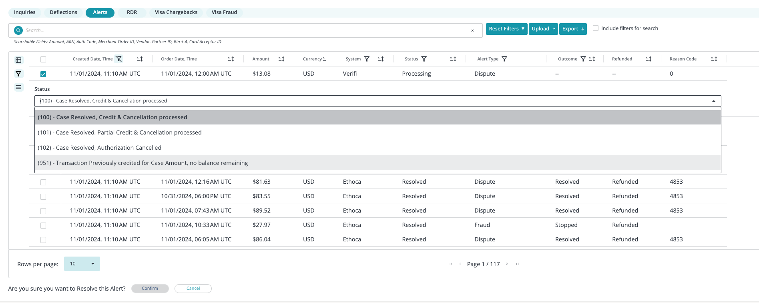The width and height of the screenshot is (759, 303).
Task: Check the $27.97 Fraud row checkbox
Action: click(43, 225)
